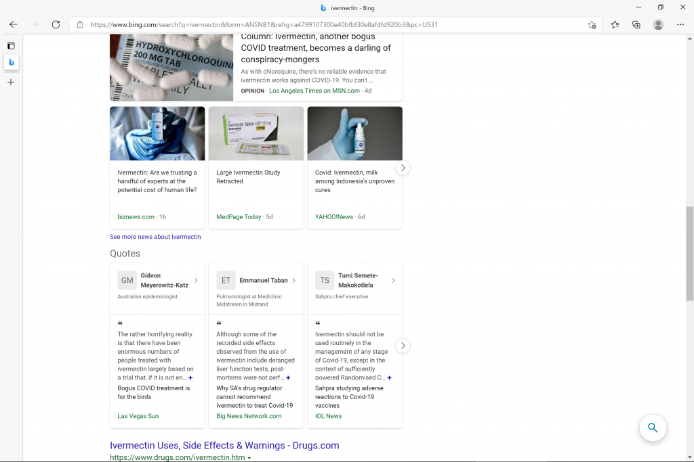The image size is (694, 462).
Task: Open a new tab with plus icon
Action: (x=11, y=82)
